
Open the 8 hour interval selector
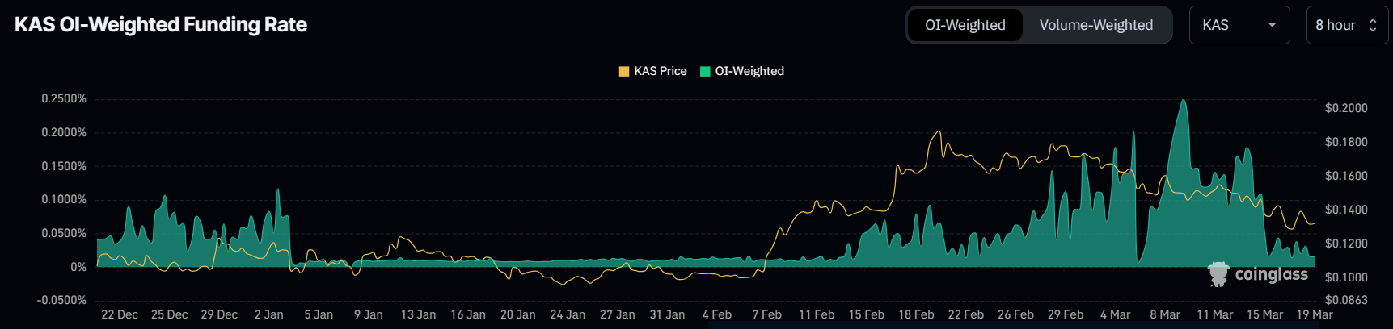1347,25
